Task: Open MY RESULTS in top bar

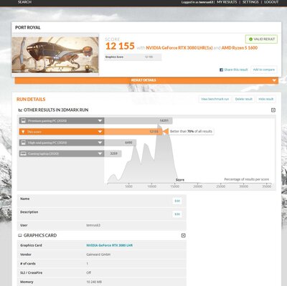Action: (227, 2)
